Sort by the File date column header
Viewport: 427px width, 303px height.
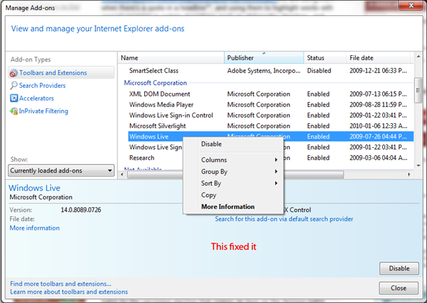(378, 58)
